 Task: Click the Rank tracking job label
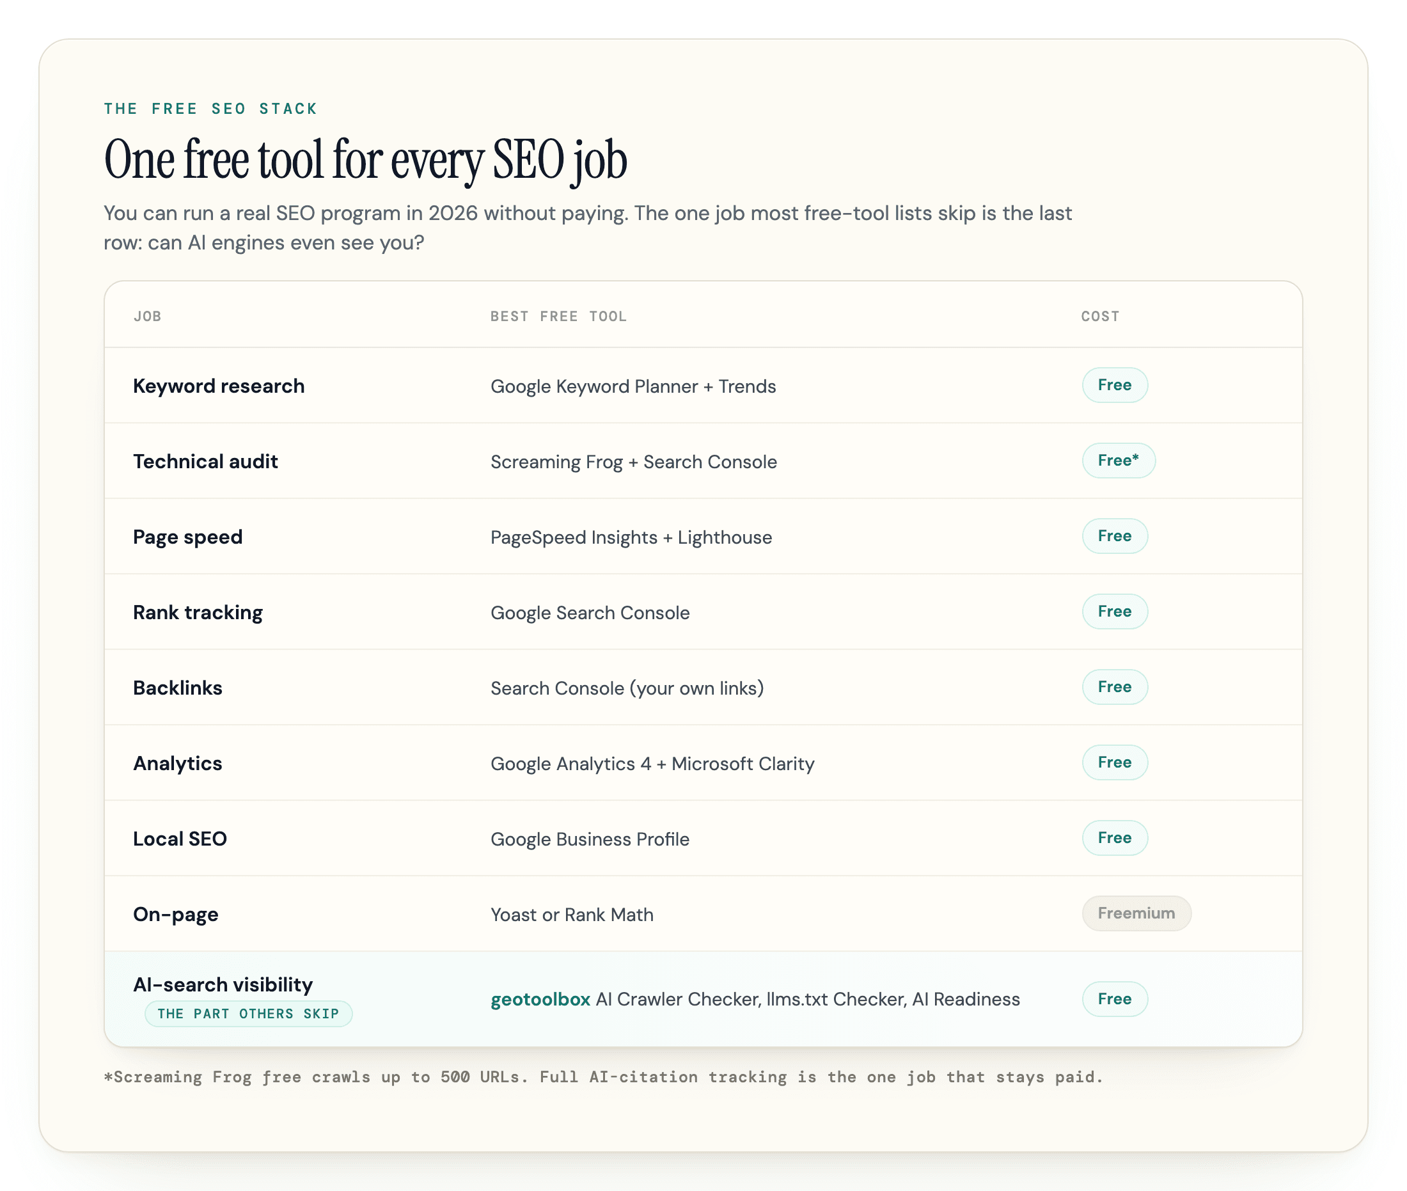coord(198,613)
